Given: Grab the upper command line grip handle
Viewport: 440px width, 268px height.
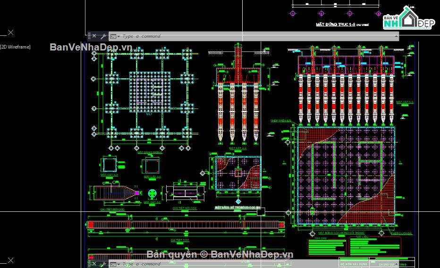Looking at the screenshot, I should 89,36.
